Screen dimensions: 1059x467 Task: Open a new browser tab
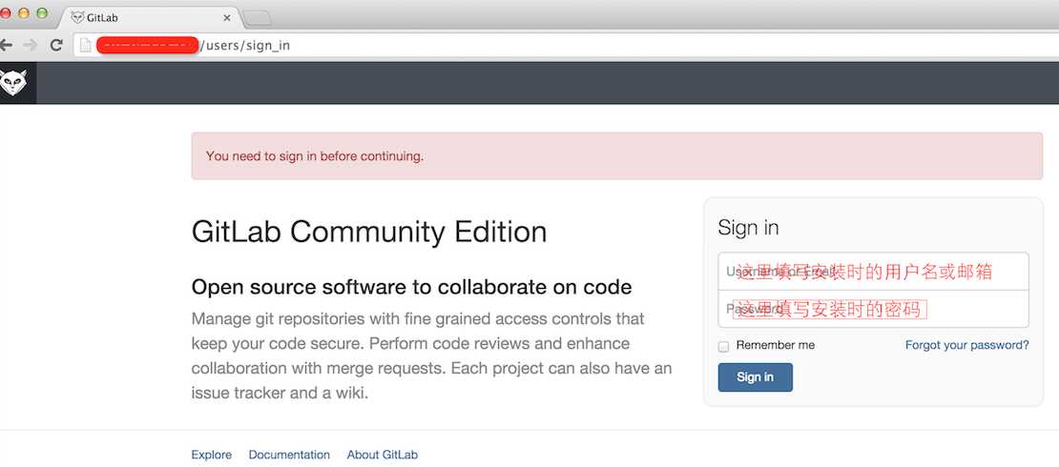click(258, 17)
